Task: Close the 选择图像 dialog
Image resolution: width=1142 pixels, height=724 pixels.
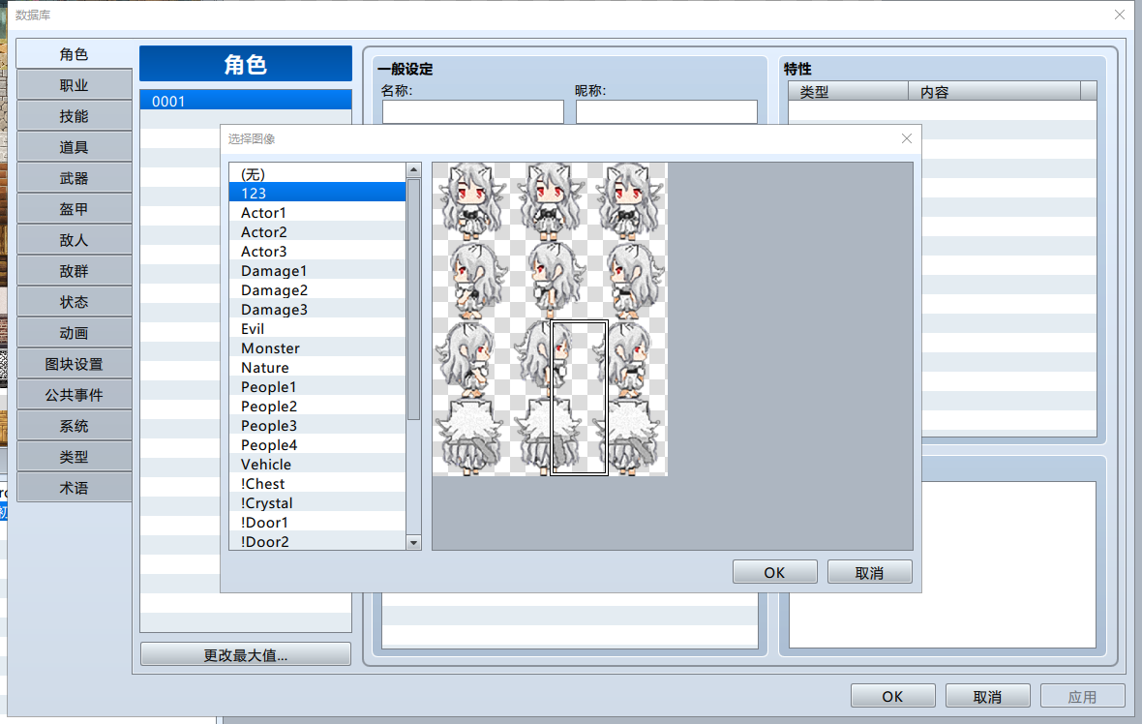Action: point(906,138)
